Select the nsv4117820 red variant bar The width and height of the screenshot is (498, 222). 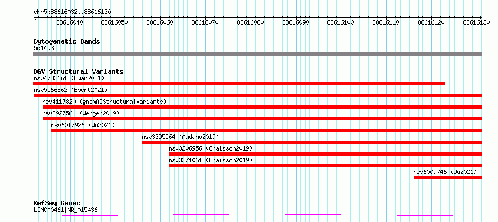point(262,107)
